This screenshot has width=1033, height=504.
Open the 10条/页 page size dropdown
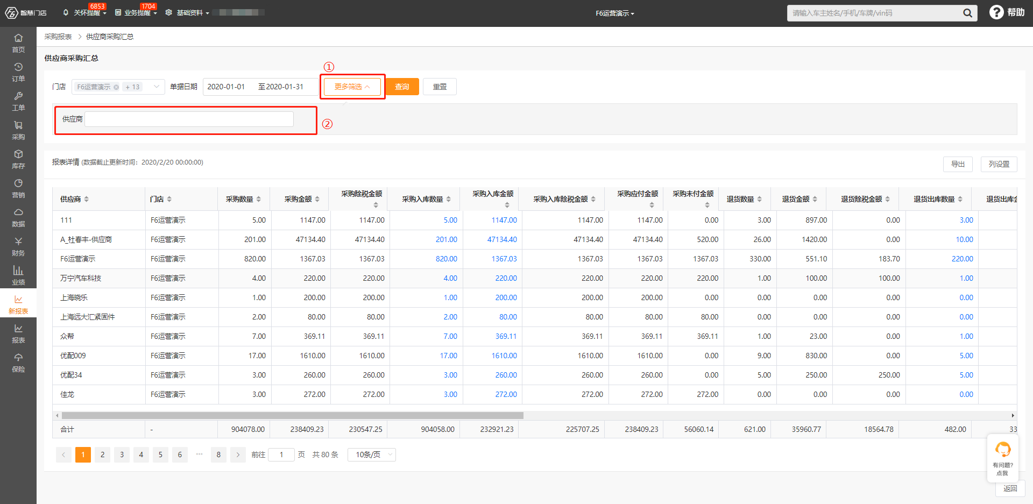tap(372, 455)
